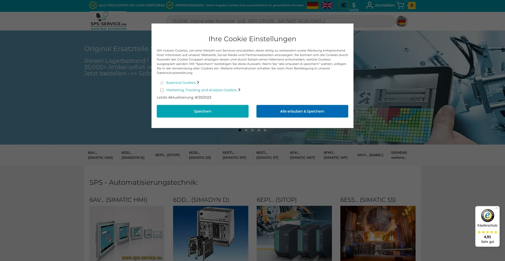Click the SPS-SERVICE.eu logo
Image resolution: width=505 pixels, height=261 pixels.
pyautogui.click(x=108, y=21)
